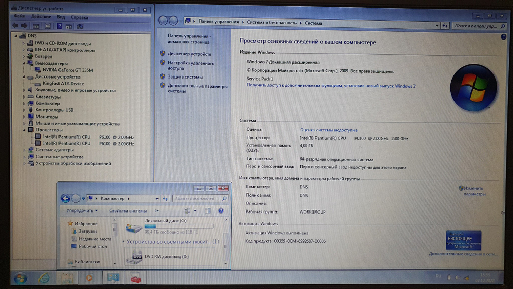Click Свойства системы toolbar button
This screenshot has width=513, height=289.
128,211
